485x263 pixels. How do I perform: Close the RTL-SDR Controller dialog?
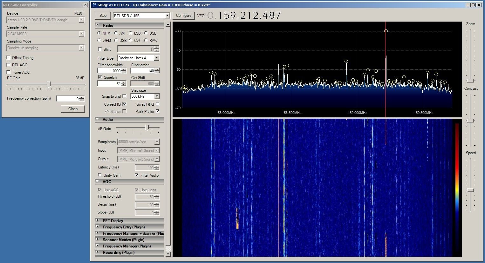coord(73,109)
